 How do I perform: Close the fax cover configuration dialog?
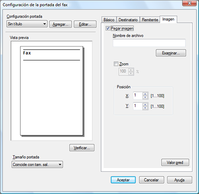click(189, 3)
